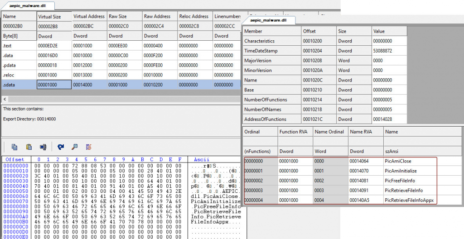Select the .text section name cell
The width and height of the screenshot is (464, 239).
[x=18, y=45]
